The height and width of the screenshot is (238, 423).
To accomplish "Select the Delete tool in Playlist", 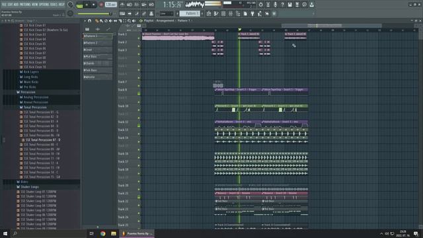I will pyautogui.click(x=106, y=20).
